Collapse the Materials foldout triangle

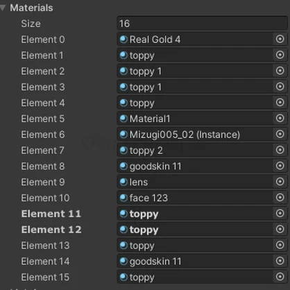3,8
